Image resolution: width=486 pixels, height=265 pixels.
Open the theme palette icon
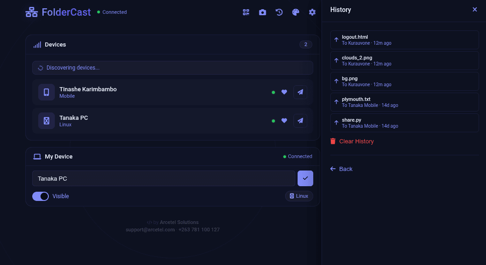click(x=296, y=12)
